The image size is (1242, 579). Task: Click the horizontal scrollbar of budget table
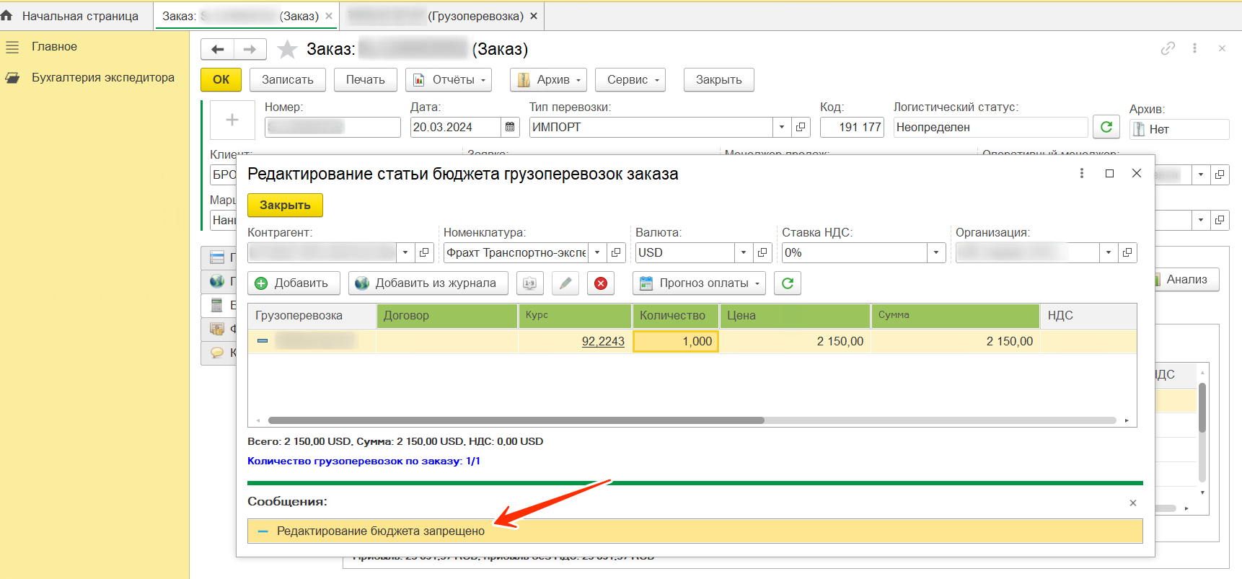point(516,420)
